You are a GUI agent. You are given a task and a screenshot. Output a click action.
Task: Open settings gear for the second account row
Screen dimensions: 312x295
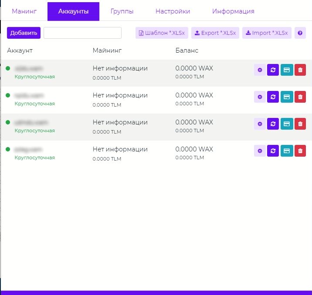260,97
